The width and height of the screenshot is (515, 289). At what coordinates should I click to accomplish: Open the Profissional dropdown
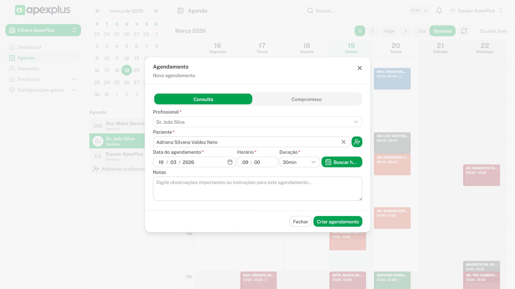click(257, 122)
